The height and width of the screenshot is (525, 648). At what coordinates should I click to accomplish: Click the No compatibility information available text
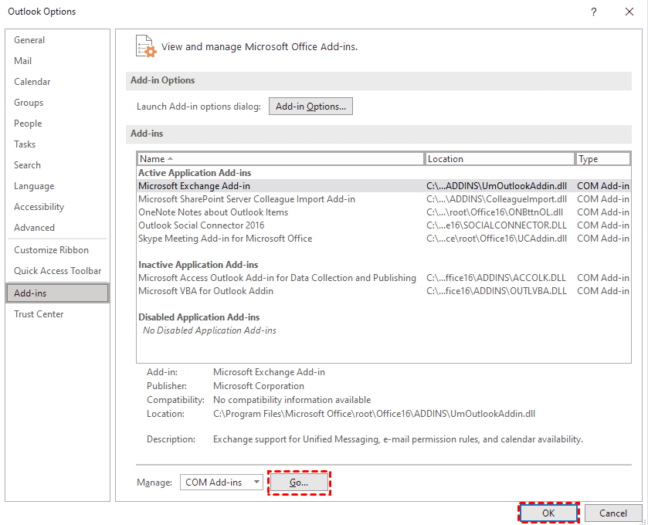[x=292, y=400]
